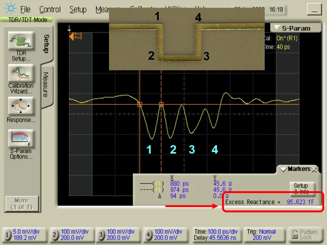Click the More (1 of 1) button
Image resolution: width=327 pixels, height=245 pixels.
pos(22,204)
